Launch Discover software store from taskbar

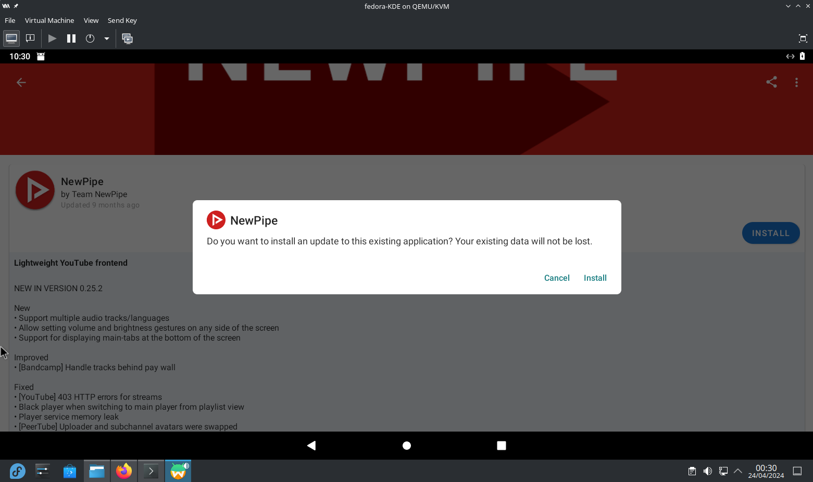tap(70, 471)
